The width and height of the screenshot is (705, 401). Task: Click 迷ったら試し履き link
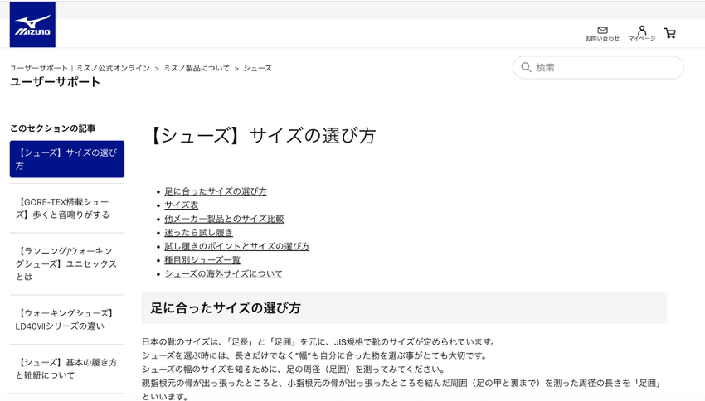click(198, 233)
